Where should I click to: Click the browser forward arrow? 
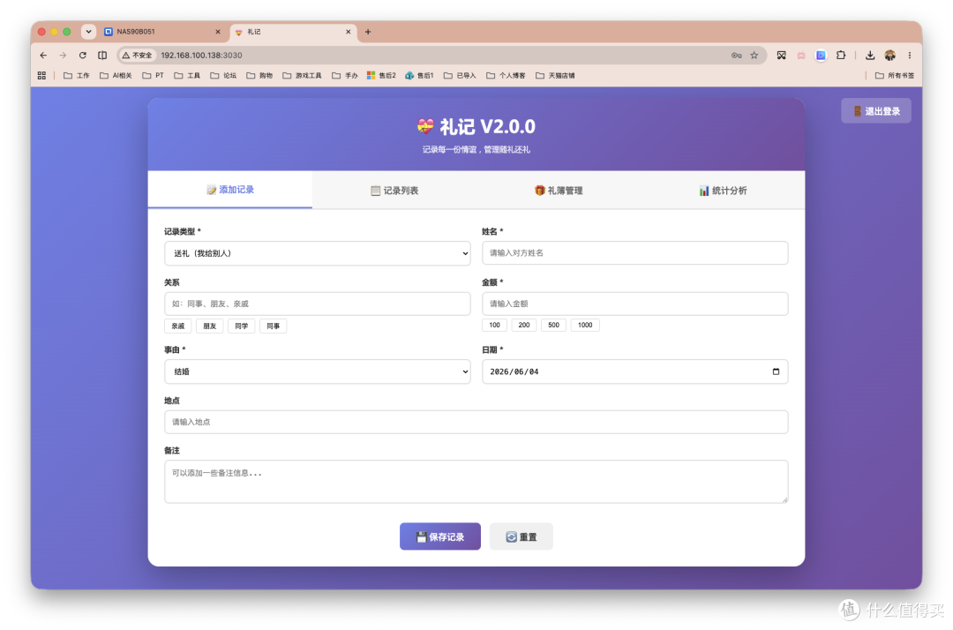click(63, 56)
